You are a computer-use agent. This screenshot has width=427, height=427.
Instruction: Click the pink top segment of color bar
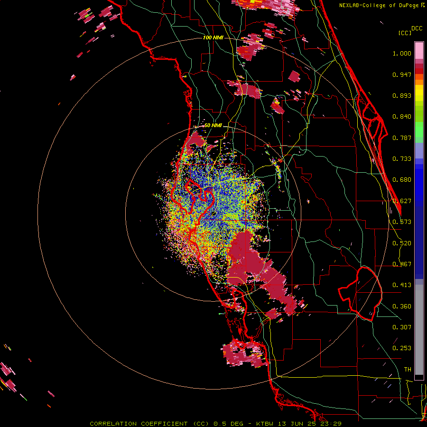click(x=419, y=51)
